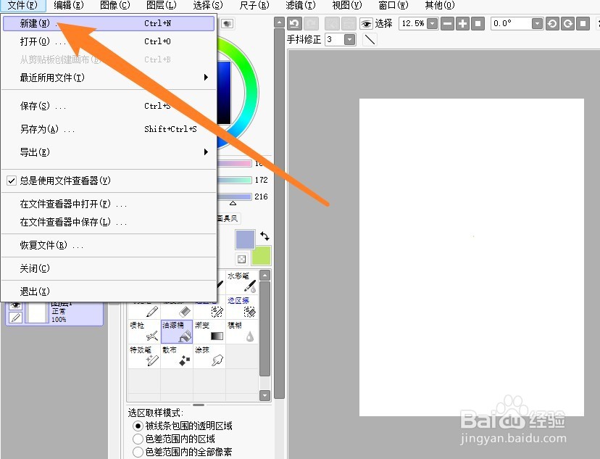Select the 散布 scatter tool
The width and height of the screenshot is (600, 459).
pyautogui.click(x=177, y=357)
